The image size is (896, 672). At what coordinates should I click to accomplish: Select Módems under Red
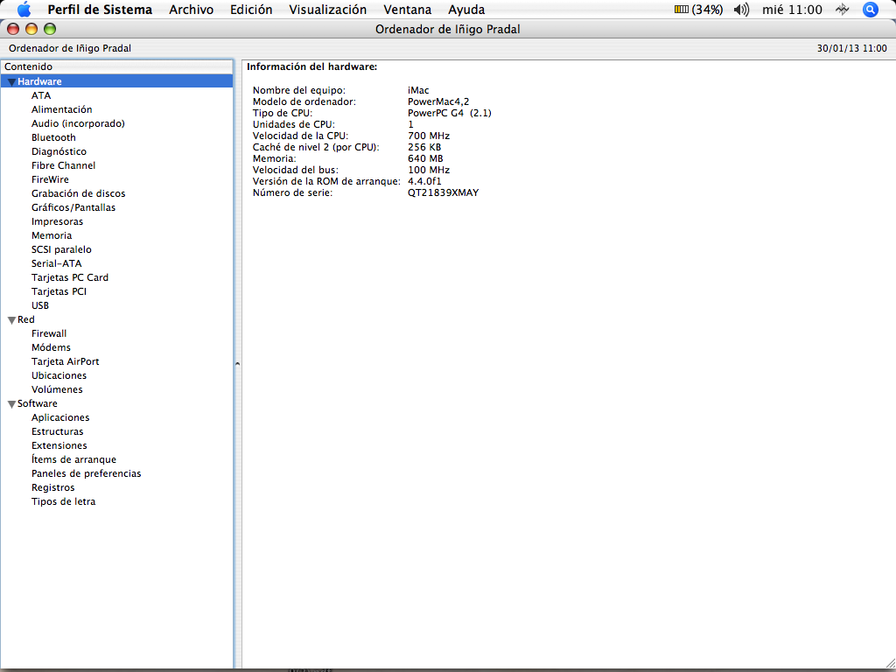click(x=51, y=347)
